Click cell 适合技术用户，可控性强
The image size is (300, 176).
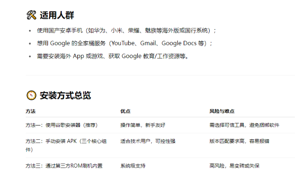[148, 141]
